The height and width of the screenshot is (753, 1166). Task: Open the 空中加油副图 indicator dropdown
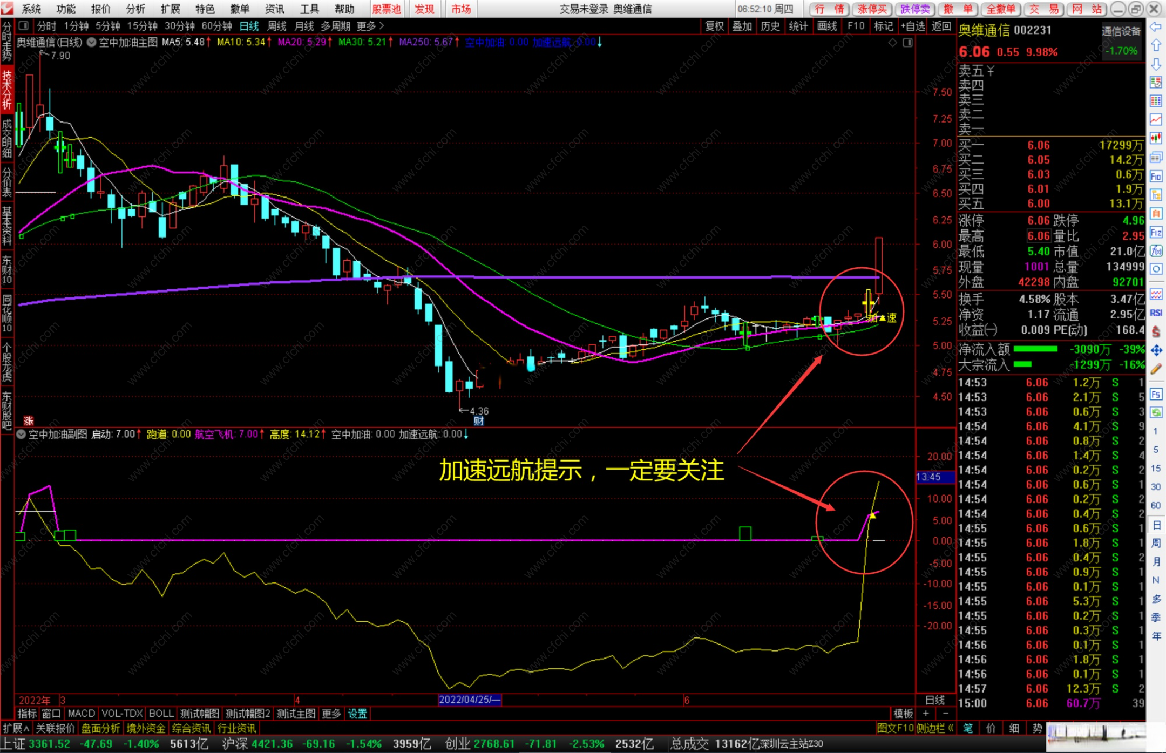[21, 435]
